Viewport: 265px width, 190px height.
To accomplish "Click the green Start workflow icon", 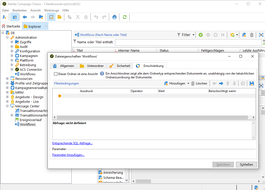I will point(201,35).
